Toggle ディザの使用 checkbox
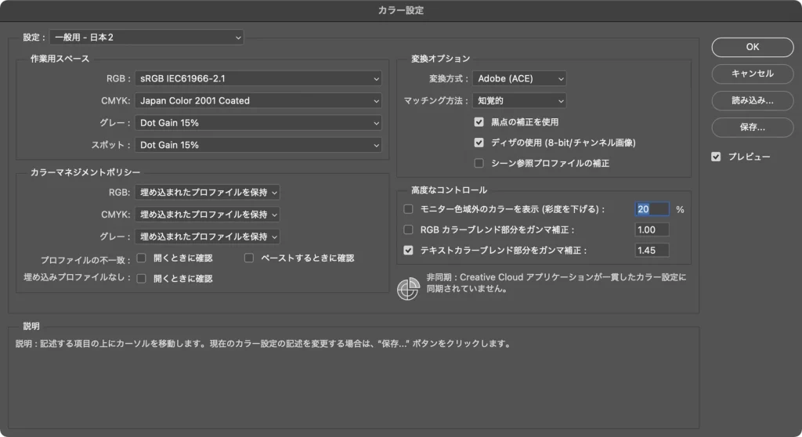This screenshot has width=802, height=437. pos(479,143)
